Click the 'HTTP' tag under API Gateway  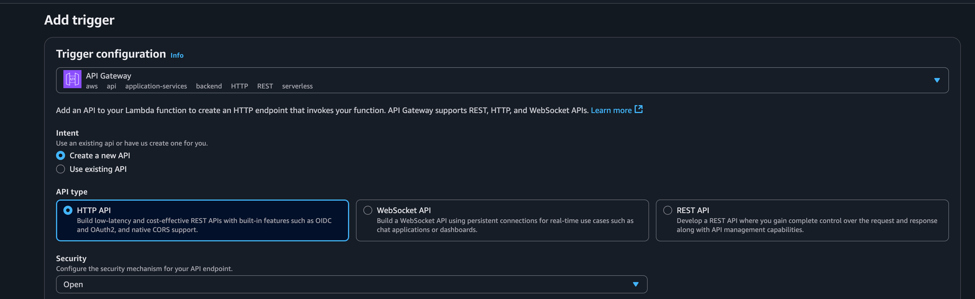pos(239,86)
